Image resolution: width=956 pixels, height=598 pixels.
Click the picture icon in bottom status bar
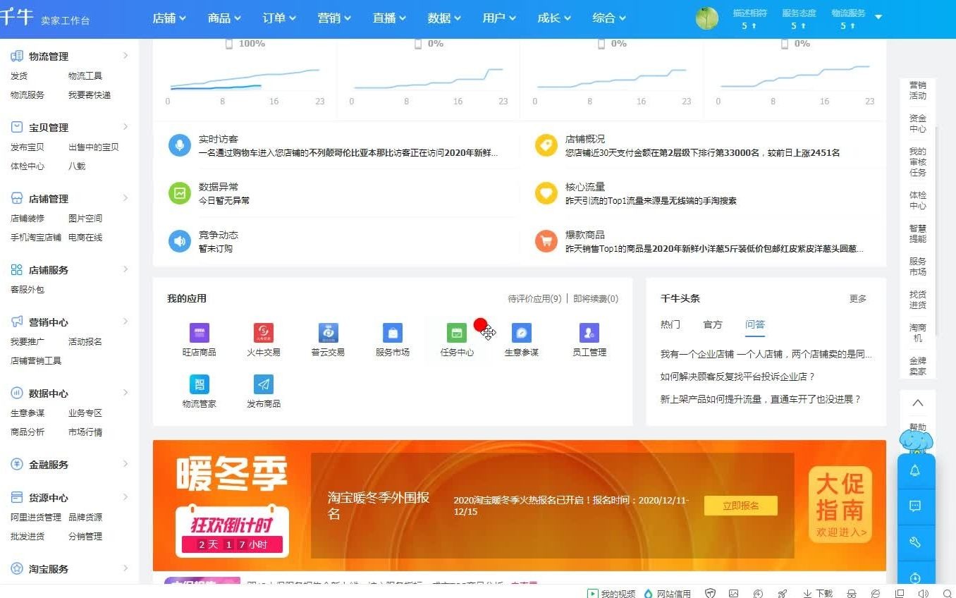[734, 594]
